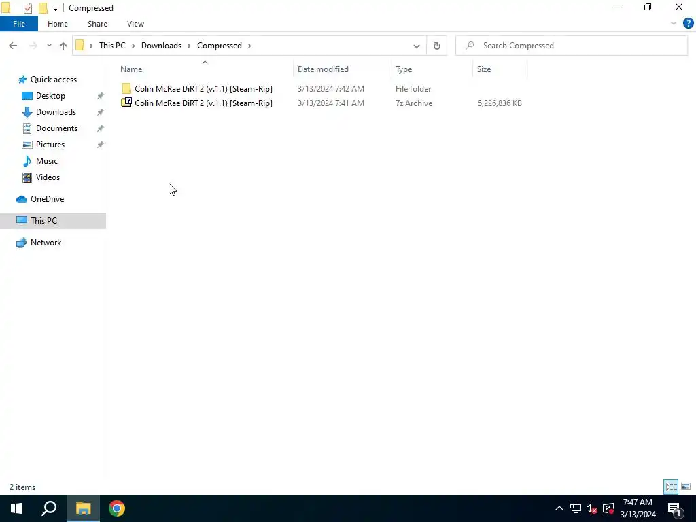The image size is (696, 522).
Task: Select the Colin McRae DiRT 2 7z archive icon
Action: click(x=126, y=103)
